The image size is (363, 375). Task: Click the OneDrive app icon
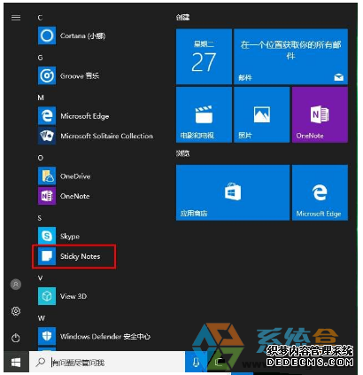[47, 176]
